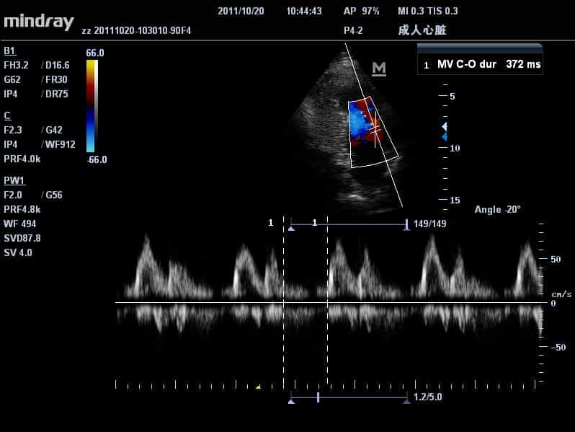Select the MV C-O dur 372 ms result
This screenshot has width=575, height=432.
(481, 65)
